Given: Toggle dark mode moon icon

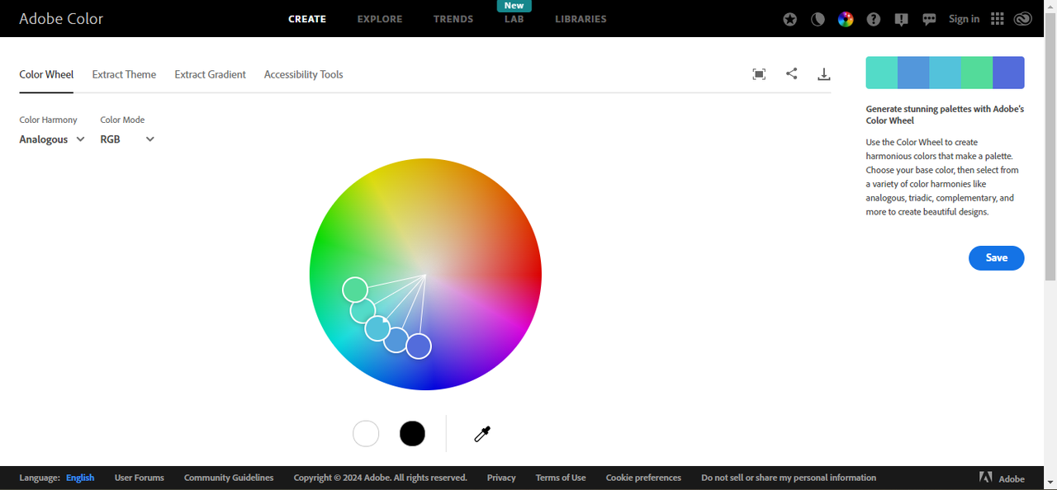Looking at the screenshot, I should pos(818,19).
